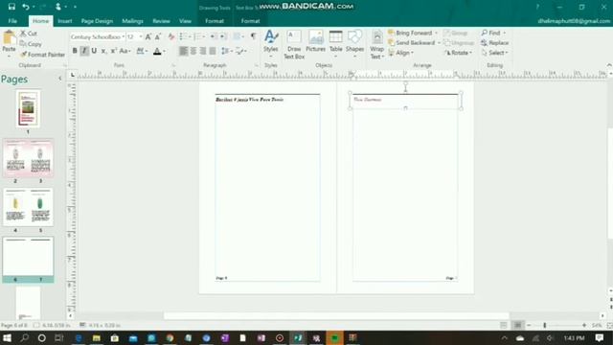
Task: Activate Format Painter
Action: (x=42, y=55)
